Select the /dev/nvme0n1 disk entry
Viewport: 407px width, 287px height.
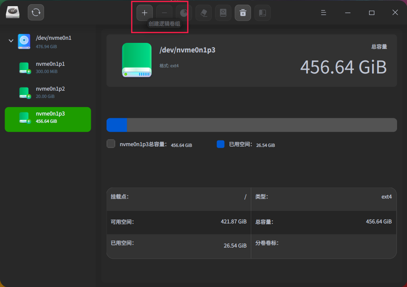pyautogui.click(x=48, y=42)
